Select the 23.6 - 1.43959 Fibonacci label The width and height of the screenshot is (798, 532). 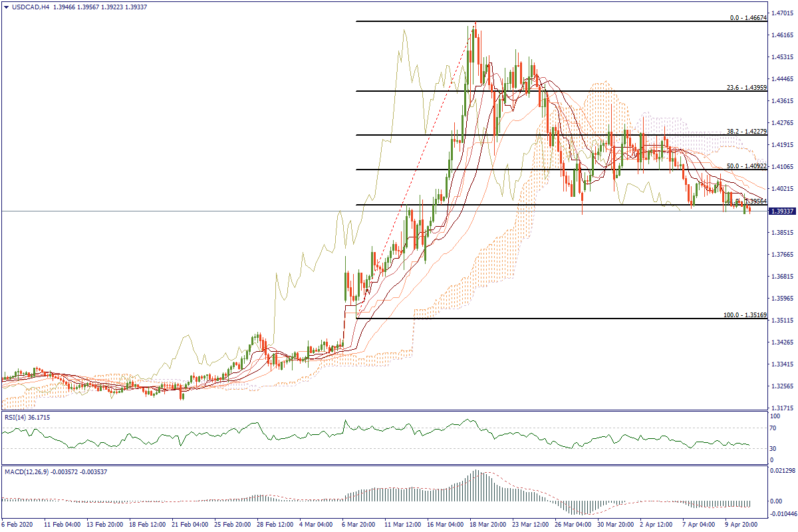click(746, 87)
